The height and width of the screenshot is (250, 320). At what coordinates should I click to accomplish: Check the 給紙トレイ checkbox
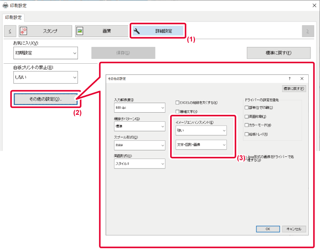coord(246,134)
